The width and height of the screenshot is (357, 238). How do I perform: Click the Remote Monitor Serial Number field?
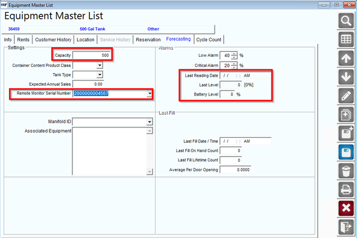(110, 94)
